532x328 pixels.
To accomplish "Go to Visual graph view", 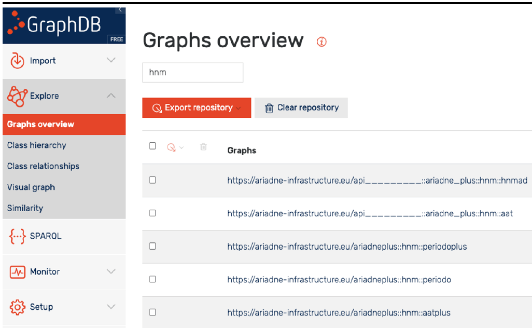I will [x=31, y=187].
